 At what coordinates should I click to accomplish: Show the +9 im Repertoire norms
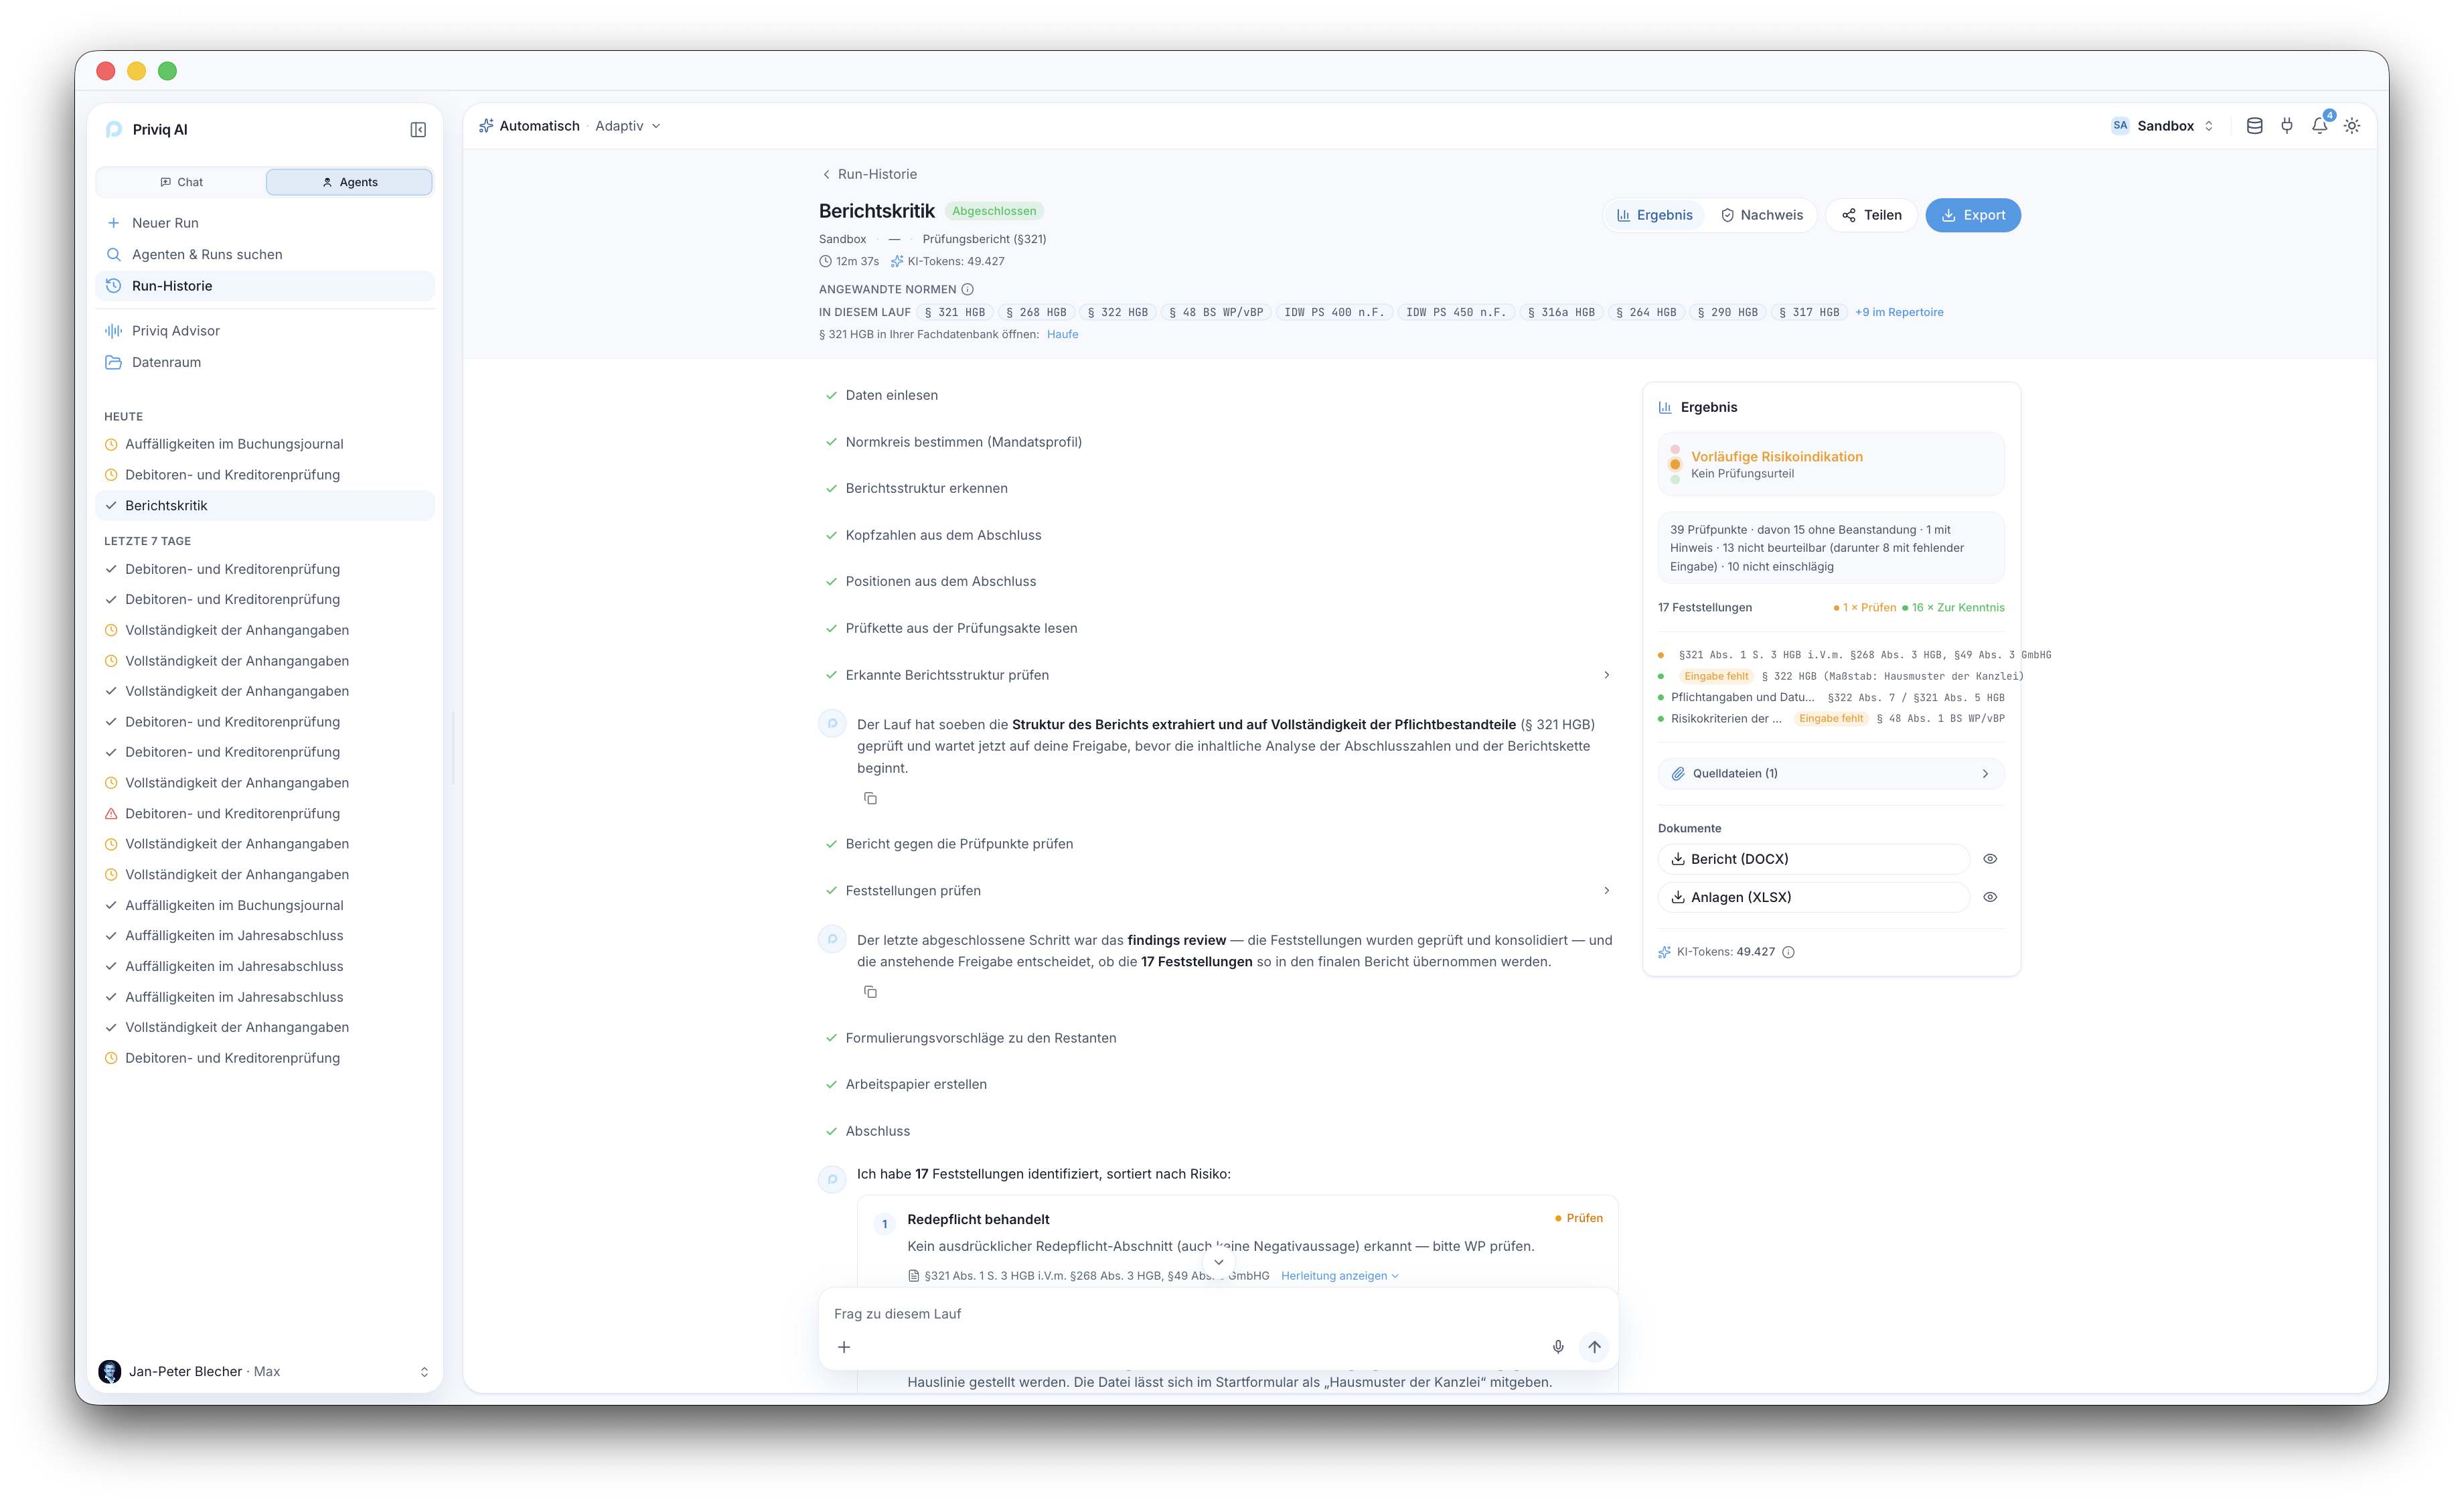[1899, 312]
